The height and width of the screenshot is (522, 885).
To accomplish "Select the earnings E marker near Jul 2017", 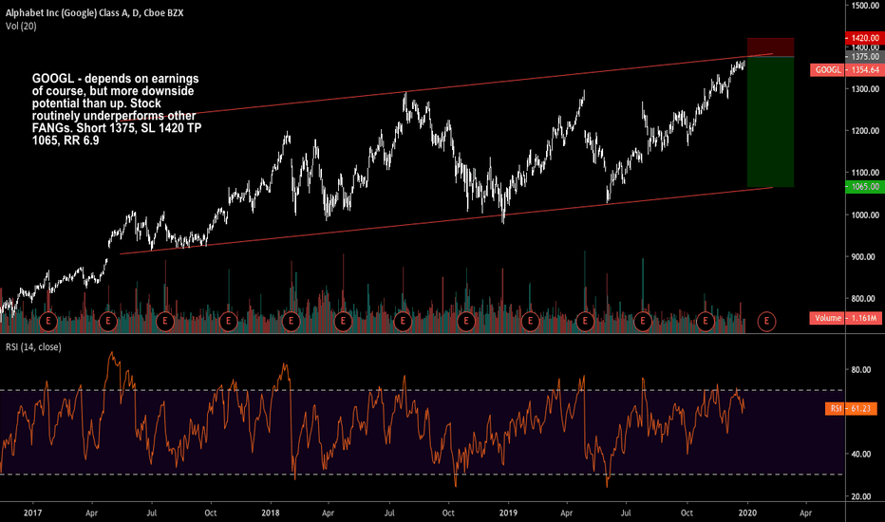I will [165, 322].
